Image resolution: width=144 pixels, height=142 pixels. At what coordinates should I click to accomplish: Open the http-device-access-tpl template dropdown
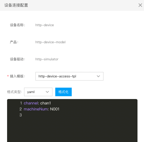[69, 76]
